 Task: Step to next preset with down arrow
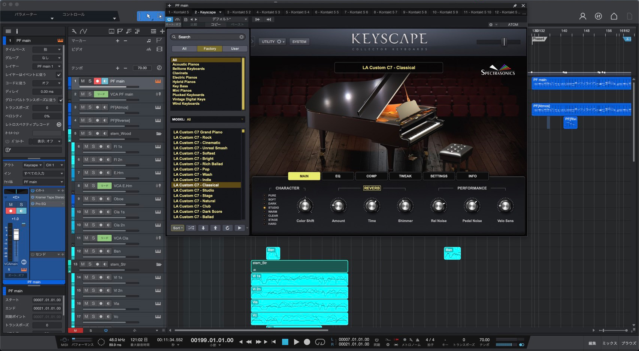pyautogui.click(x=203, y=228)
